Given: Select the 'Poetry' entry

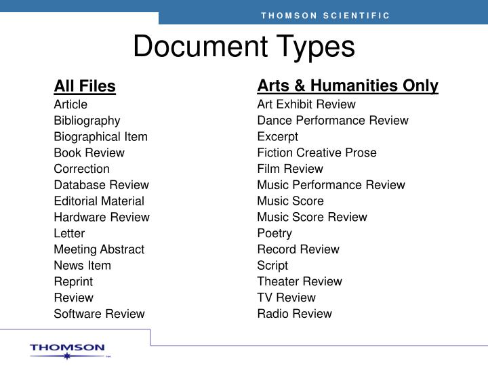Looking at the screenshot, I should point(274,234).
